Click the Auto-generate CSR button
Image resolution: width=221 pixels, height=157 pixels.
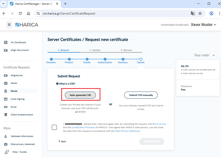pyautogui.click(x=80, y=95)
